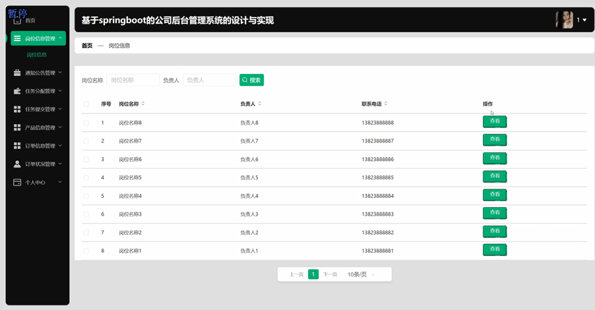
Task: Click the 首页 breadcrumb link
Action: pyautogui.click(x=87, y=46)
